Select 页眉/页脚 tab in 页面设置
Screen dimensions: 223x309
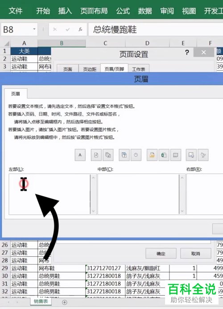coord(114,68)
